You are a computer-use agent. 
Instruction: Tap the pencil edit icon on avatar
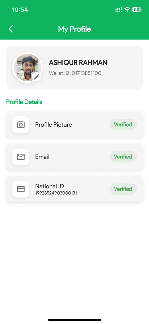click(37, 76)
